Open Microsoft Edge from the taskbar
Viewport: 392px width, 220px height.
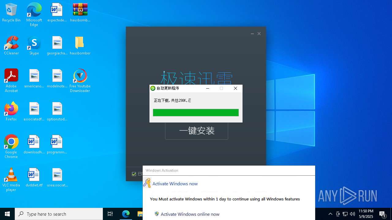pyautogui.click(x=126, y=214)
